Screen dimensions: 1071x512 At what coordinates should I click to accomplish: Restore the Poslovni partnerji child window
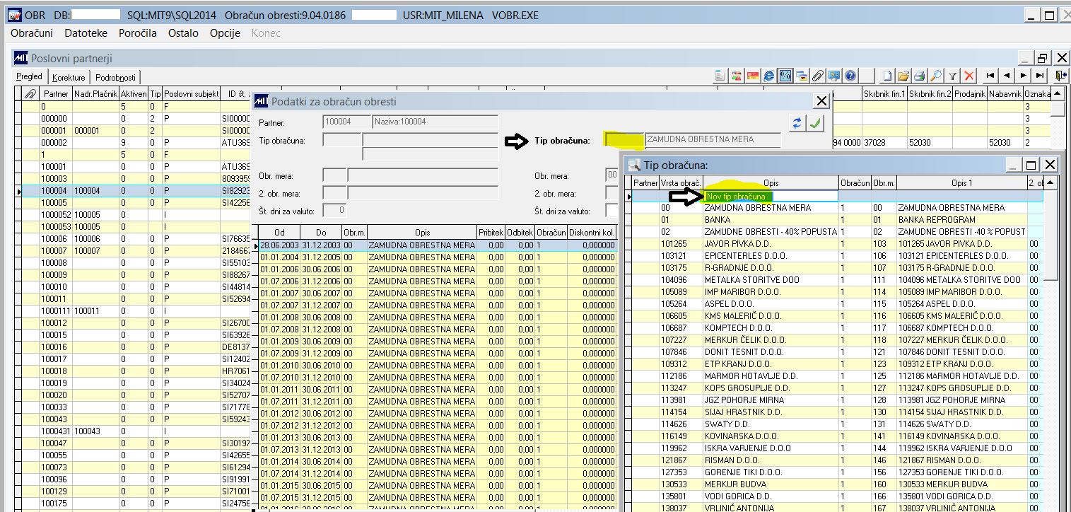click(x=1043, y=59)
